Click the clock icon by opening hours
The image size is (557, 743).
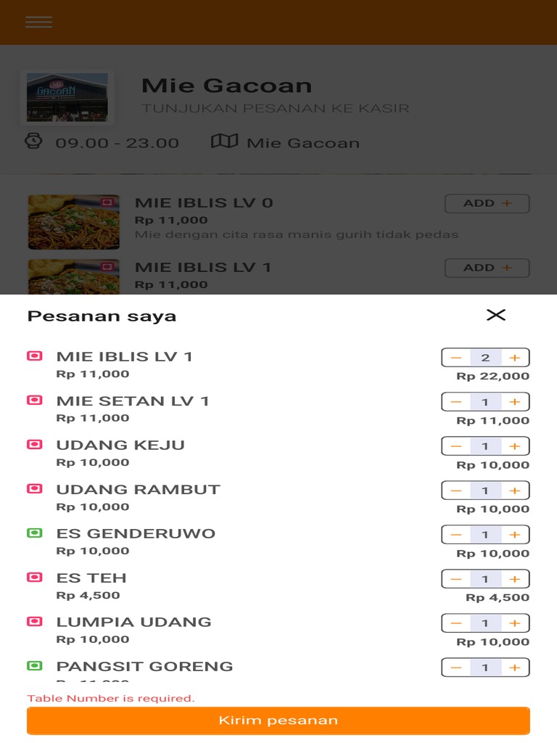click(x=33, y=141)
